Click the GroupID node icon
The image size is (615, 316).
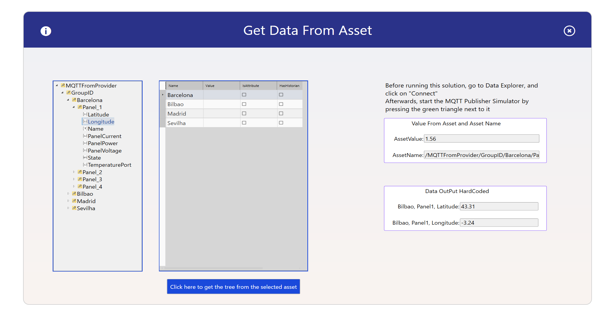coord(68,93)
